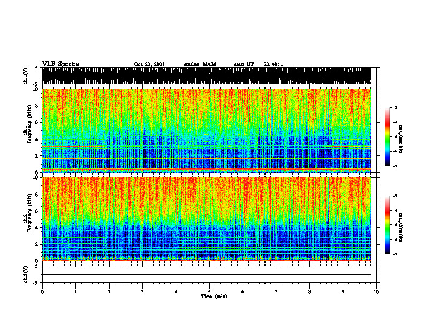Click time axis tick label "10"

point(376,292)
